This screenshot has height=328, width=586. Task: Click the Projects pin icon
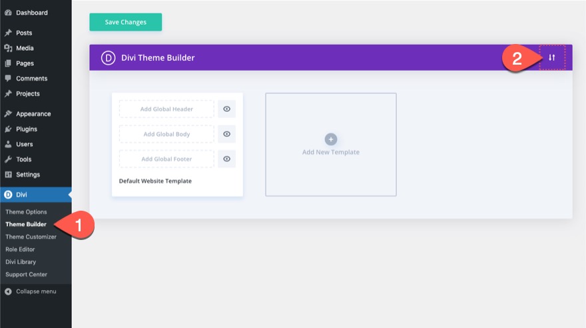coord(8,93)
